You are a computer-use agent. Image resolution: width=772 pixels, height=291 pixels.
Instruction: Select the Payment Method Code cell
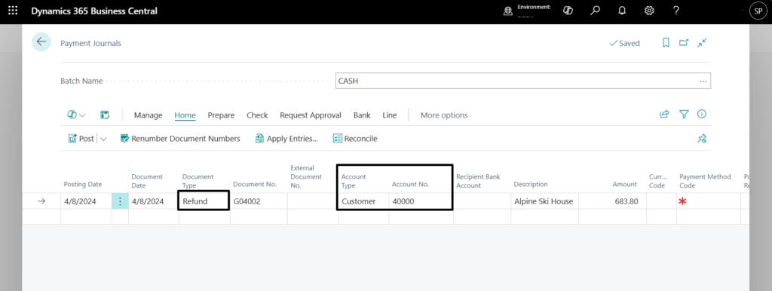(x=709, y=201)
